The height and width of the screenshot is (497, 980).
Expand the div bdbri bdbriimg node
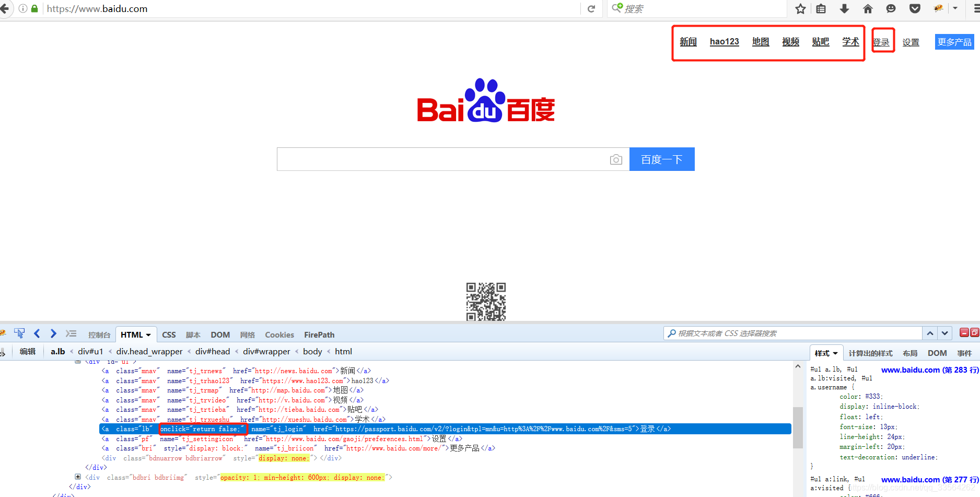tap(78, 477)
